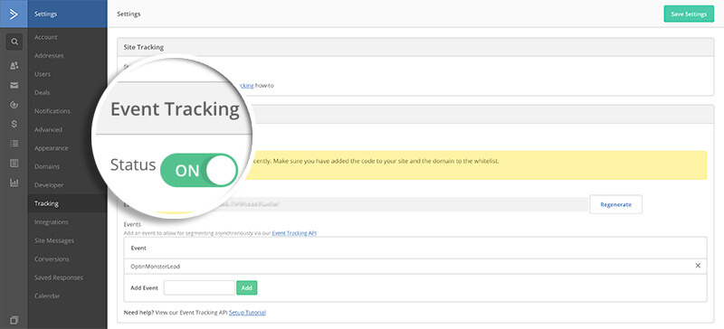The image size is (724, 329).
Task: Go to Appearance settings
Action: (52, 148)
